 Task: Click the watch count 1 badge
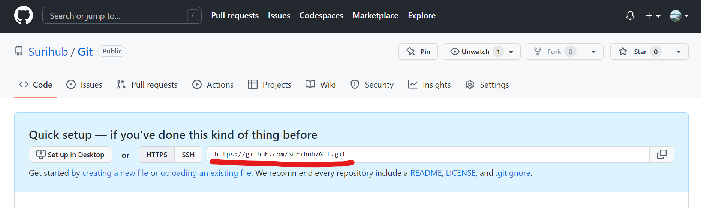pyautogui.click(x=498, y=52)
